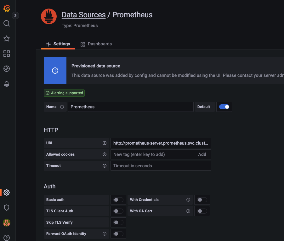The height and width of the screenshot is (241, 284).
Task: Open the Dashboards grid icon in sidebar
Action: [7, 54]
